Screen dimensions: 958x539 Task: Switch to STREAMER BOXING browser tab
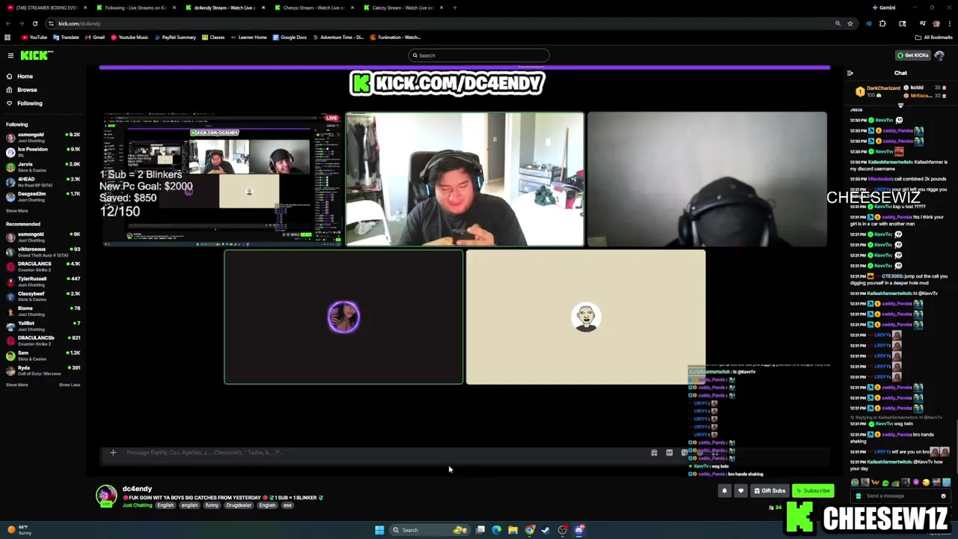coord(47,7)
